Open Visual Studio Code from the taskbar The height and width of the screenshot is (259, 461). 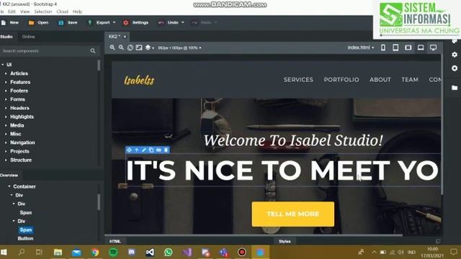pos(150,253)
